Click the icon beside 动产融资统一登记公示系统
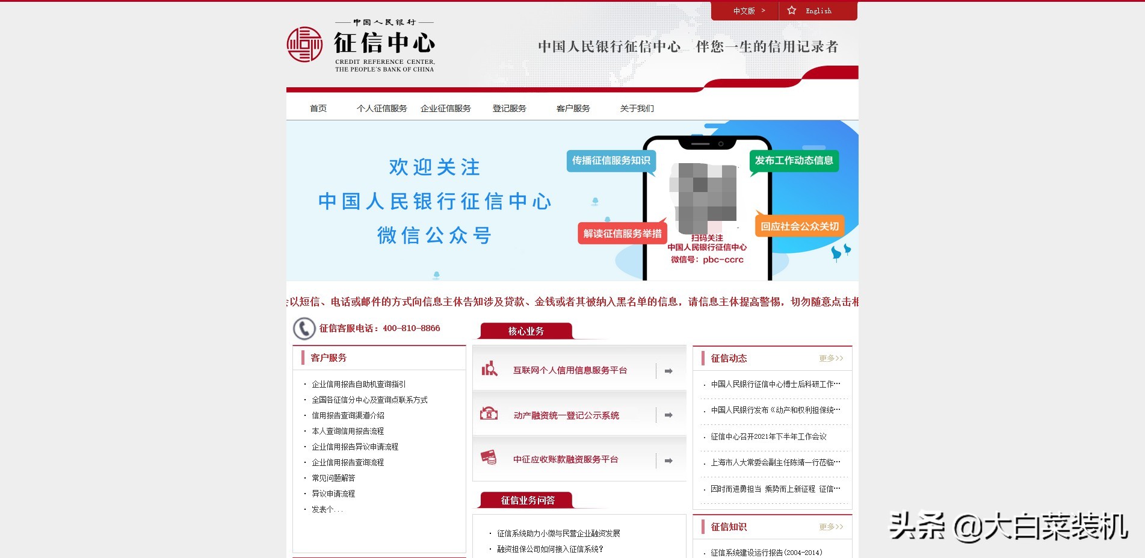1145x558 pixels. click(489, 414)
